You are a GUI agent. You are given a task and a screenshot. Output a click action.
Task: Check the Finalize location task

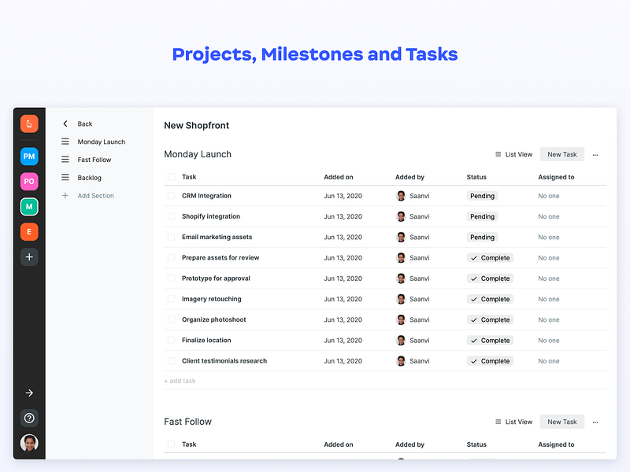click(x=171, y=341)
